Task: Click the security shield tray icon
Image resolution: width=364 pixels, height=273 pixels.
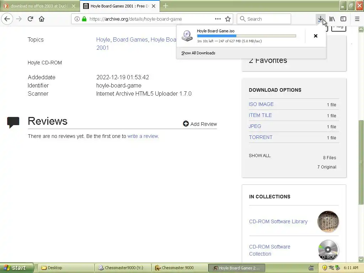Action: tap(325, 268)
